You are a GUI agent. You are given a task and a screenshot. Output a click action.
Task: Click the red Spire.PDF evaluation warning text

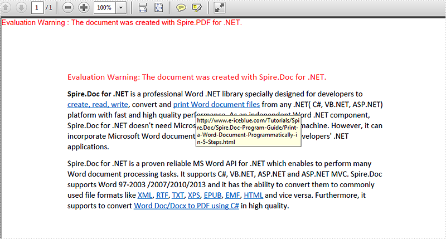click(x=122, y=23)
